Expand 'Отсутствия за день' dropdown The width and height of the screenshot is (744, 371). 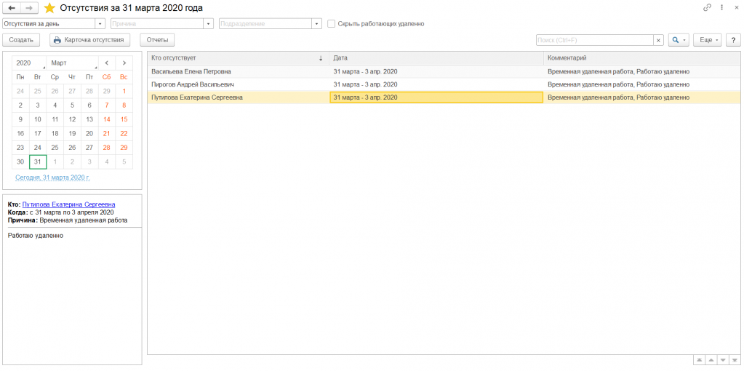pos(100,23)
